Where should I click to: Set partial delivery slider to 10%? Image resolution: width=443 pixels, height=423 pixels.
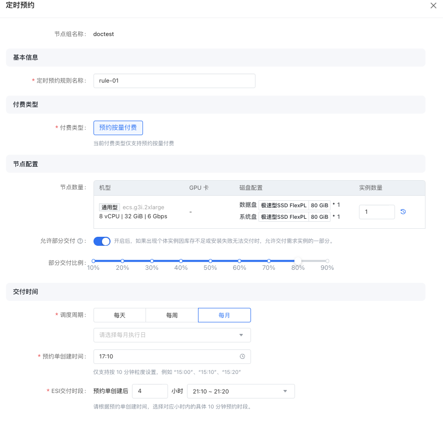pos(93,261)
